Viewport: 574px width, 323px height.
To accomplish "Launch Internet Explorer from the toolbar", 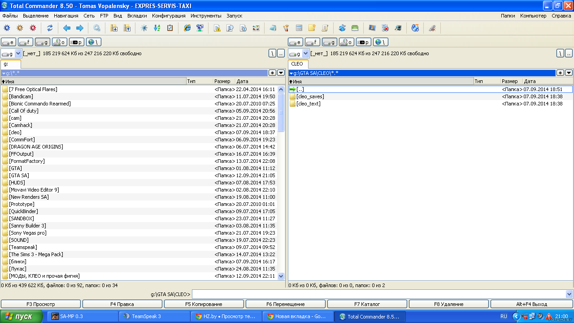I will [187, 28].
